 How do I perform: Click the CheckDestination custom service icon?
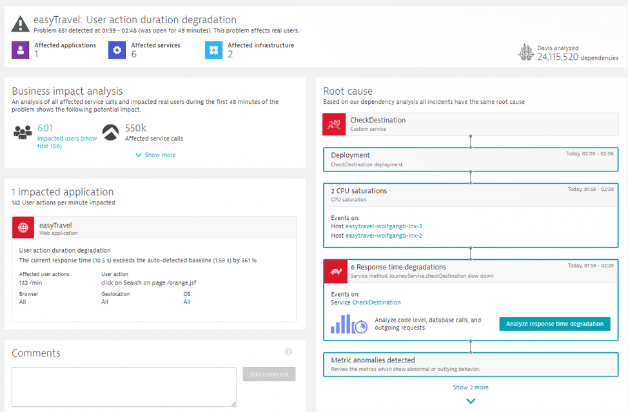coord(333,124)
